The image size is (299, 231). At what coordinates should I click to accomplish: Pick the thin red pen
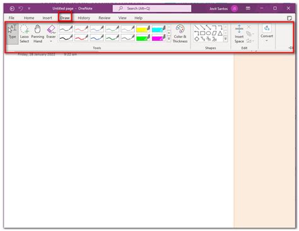[81, 29]
